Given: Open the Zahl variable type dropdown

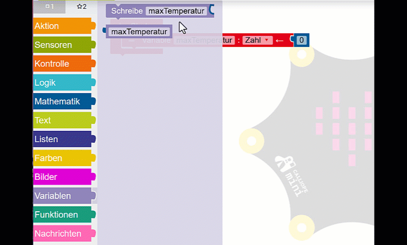Looking at the screenshot, I should coord(257,40).
